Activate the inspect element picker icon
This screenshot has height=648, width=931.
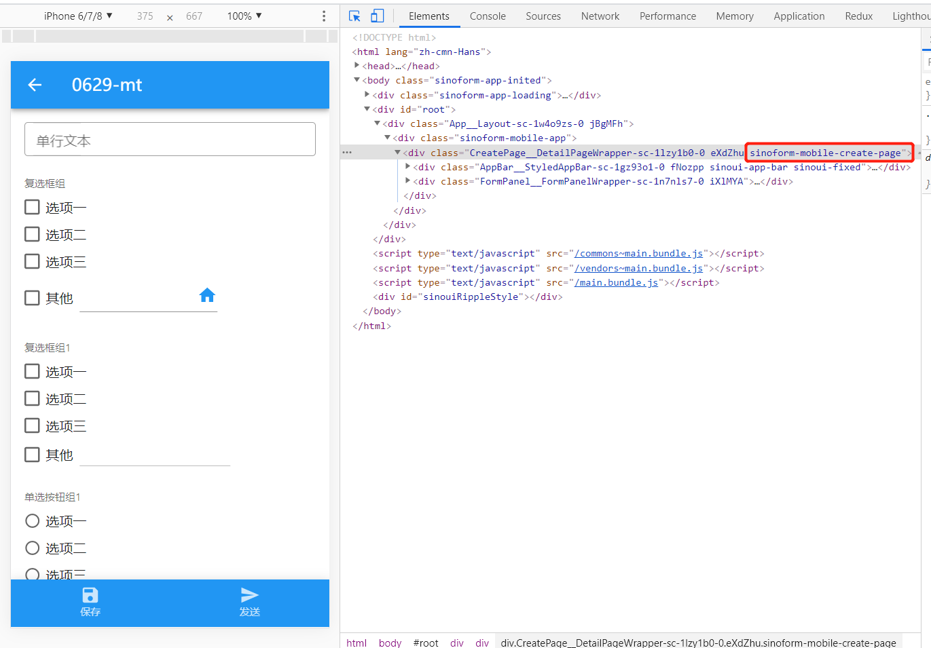click(x=354, y=16)
